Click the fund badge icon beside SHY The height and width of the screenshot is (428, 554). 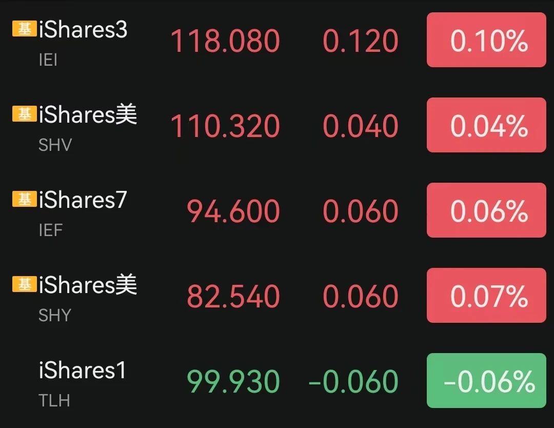pyautogui.click(x=25, y=284)
